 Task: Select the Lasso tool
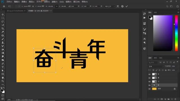3,22
